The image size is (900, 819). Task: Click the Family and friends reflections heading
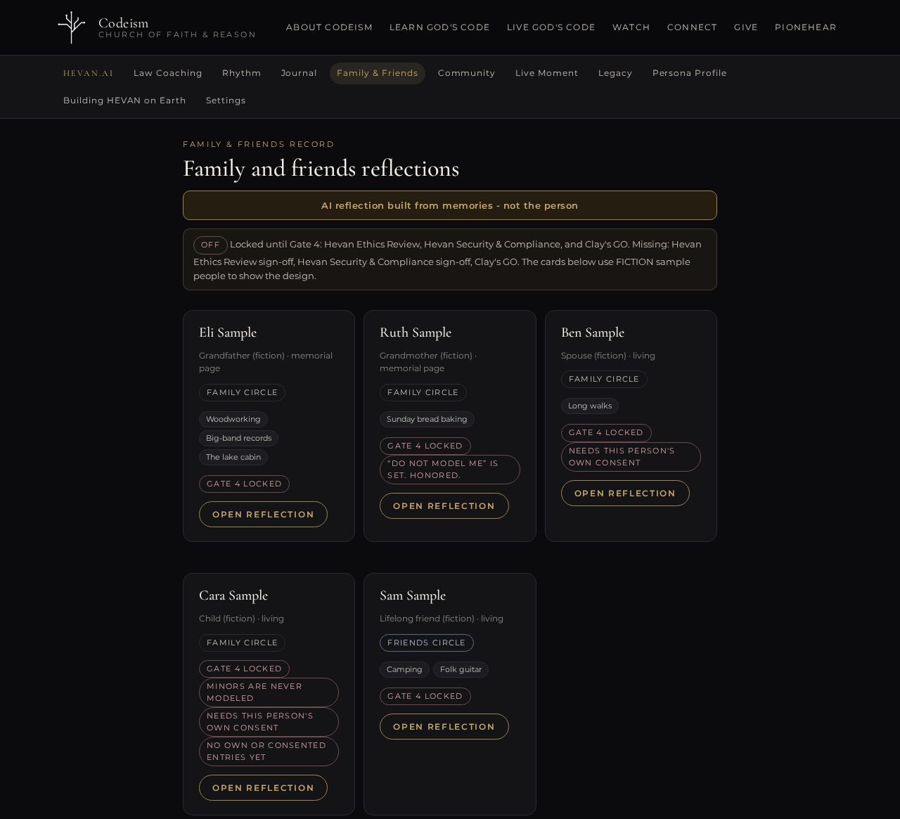coord(321,169)
